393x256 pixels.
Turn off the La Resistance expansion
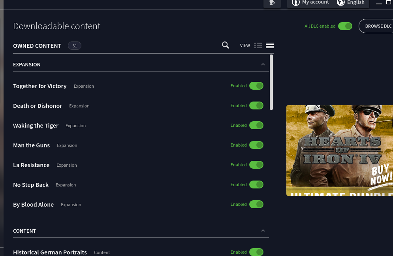(x=256, y=165)
